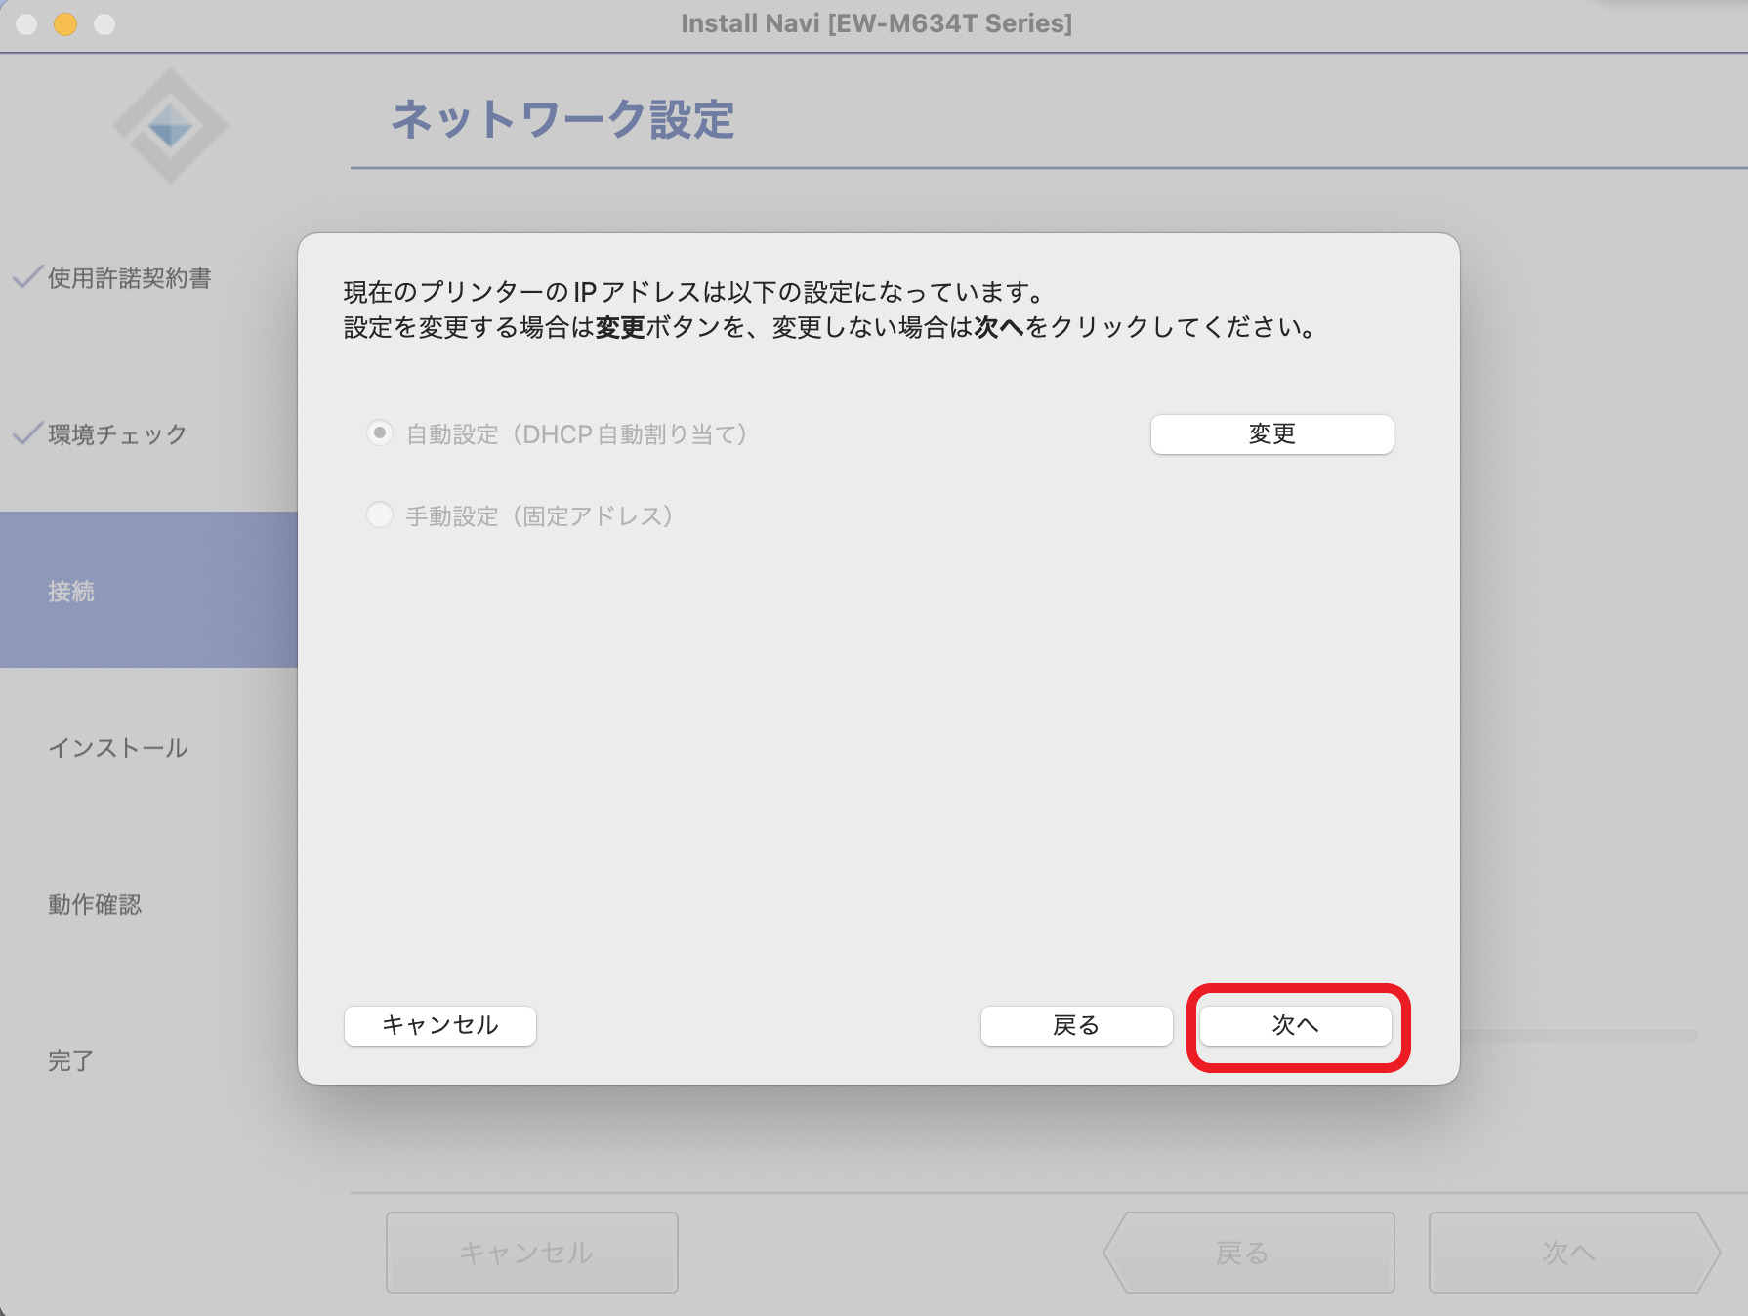Select the インストール step in the sidebar
This screenshot has width=1748, height=1316.
(118, 748)
